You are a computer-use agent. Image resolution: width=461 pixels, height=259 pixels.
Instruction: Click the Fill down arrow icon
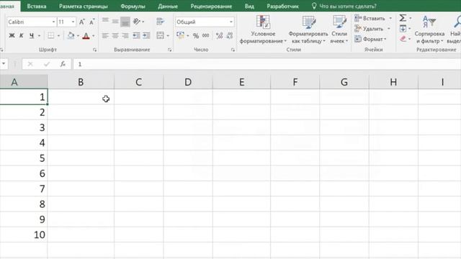pyautogui.click(x=403, y=29)
